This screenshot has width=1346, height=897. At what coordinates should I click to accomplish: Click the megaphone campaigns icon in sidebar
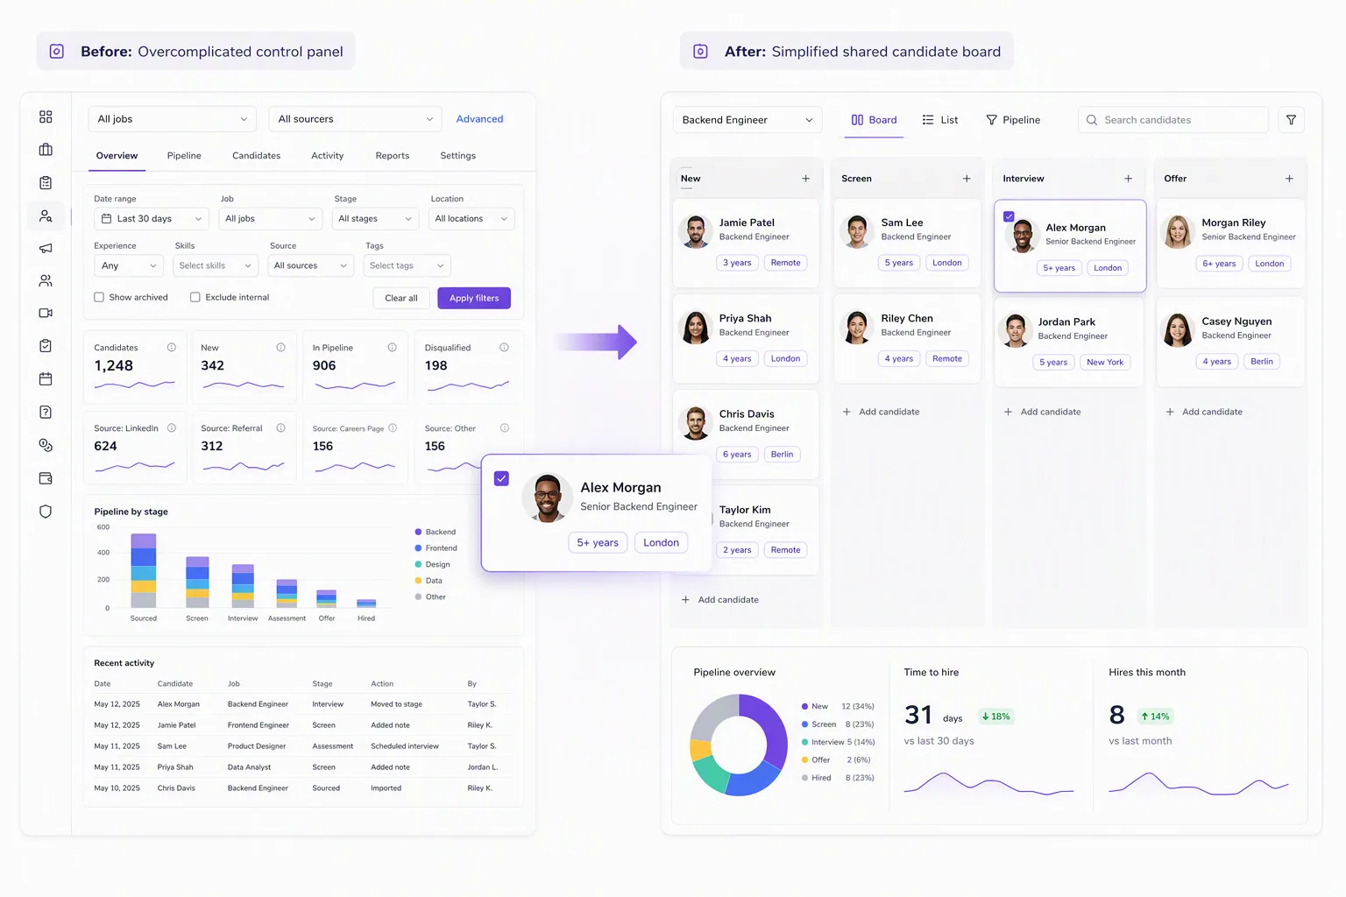46,248
